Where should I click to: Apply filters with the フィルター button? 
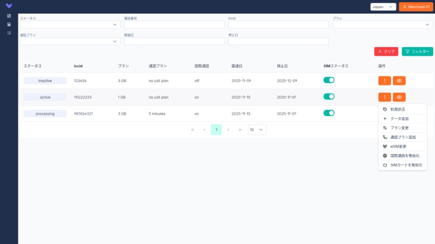coord(417,52)
